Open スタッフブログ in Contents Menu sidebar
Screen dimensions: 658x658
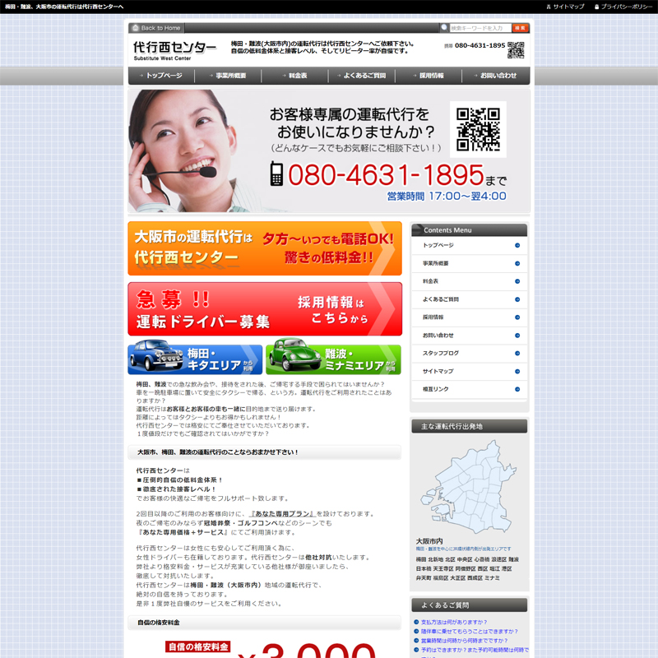click(x=469, y=354)
